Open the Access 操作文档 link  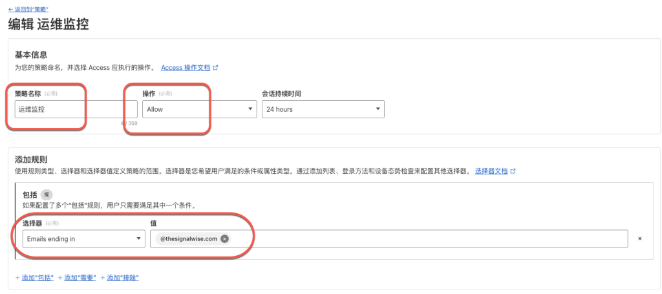186,67
